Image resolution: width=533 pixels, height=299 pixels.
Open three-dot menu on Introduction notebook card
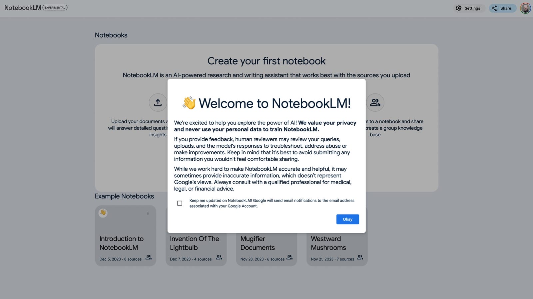click(x=148, y=214)
